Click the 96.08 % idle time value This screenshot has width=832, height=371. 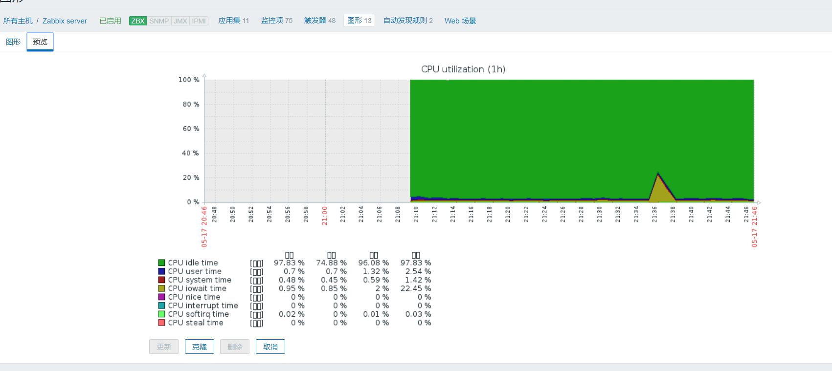point(373,263)
